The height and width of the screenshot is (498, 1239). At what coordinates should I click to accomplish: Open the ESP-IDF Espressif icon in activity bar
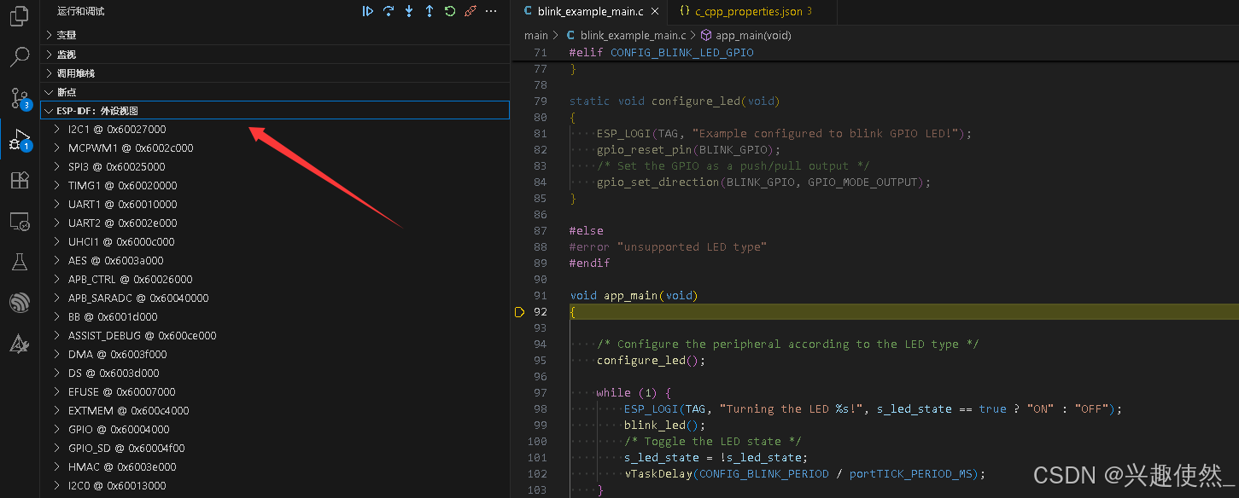coord(19,303)
